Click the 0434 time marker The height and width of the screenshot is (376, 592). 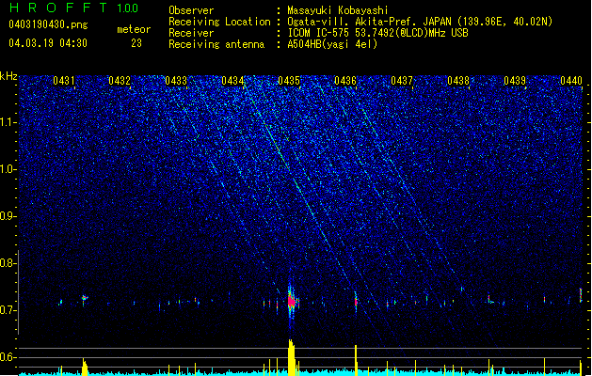click(232, 81)
